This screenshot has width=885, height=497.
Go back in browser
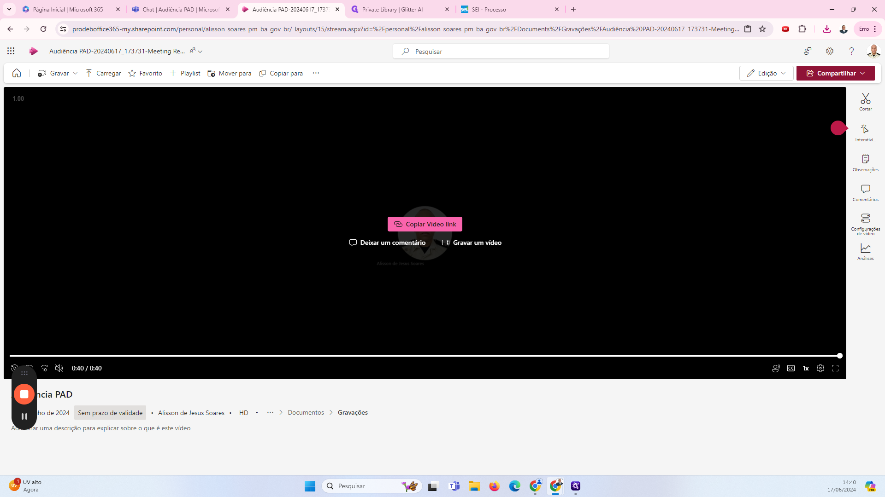click(10, 29)
